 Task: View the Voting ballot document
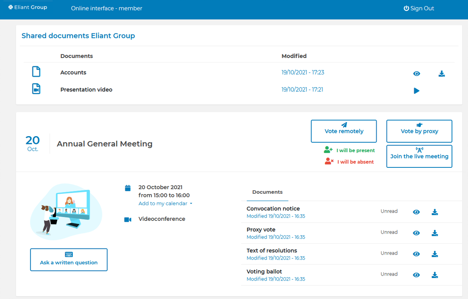coord(416,275)
